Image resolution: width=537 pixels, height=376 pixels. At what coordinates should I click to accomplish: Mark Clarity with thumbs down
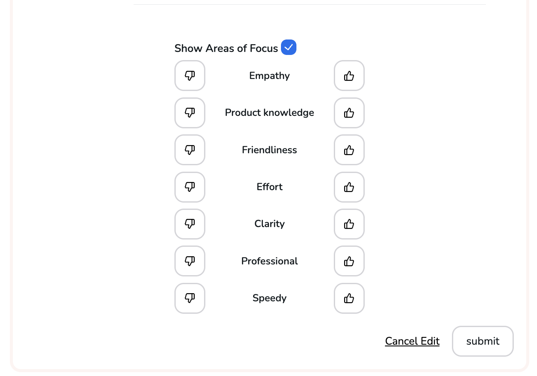[x=190, y=224]
